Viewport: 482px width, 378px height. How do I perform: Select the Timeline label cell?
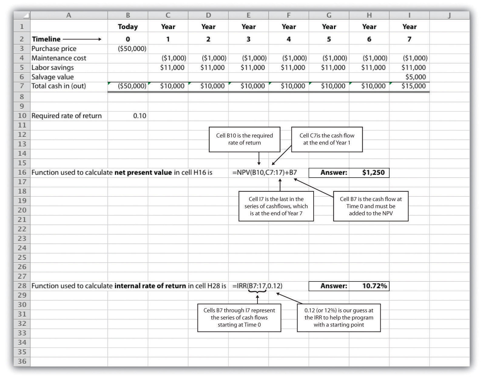(46, 39)
